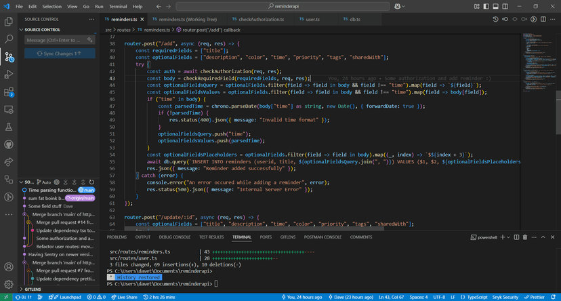Open the Explorer view in activity bar
This screenshot has width=561, height=301.
coord(9,22)
